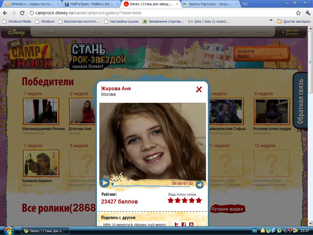Image resolution: width=313 pixels, height=235 pixels.
Task: Click the share link URL field
Action: point(134,224)
